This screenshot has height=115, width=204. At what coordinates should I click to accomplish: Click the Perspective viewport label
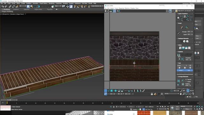(x=6, y=14)
